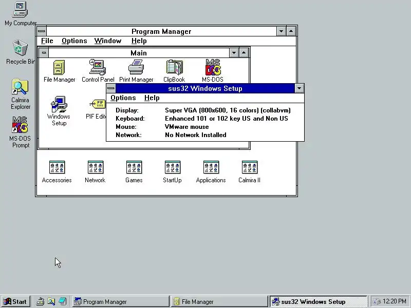Click the Main group title bar
The height and width of the screenshot is (308, 411).
139,53
